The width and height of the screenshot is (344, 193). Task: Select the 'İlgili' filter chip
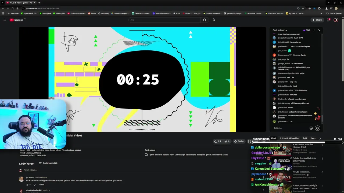[x=305, y=138]
